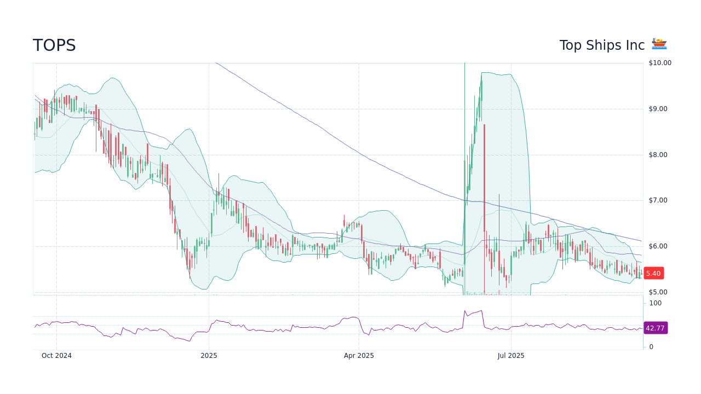The width and height of the screenshot is (701, 394).
Task: Toggle visibility of the RSI indicator pane
Action: [x=337, y=323]
